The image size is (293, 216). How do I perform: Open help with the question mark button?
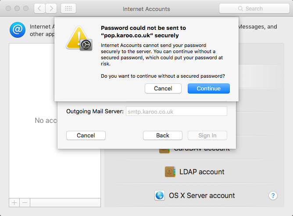273,195
